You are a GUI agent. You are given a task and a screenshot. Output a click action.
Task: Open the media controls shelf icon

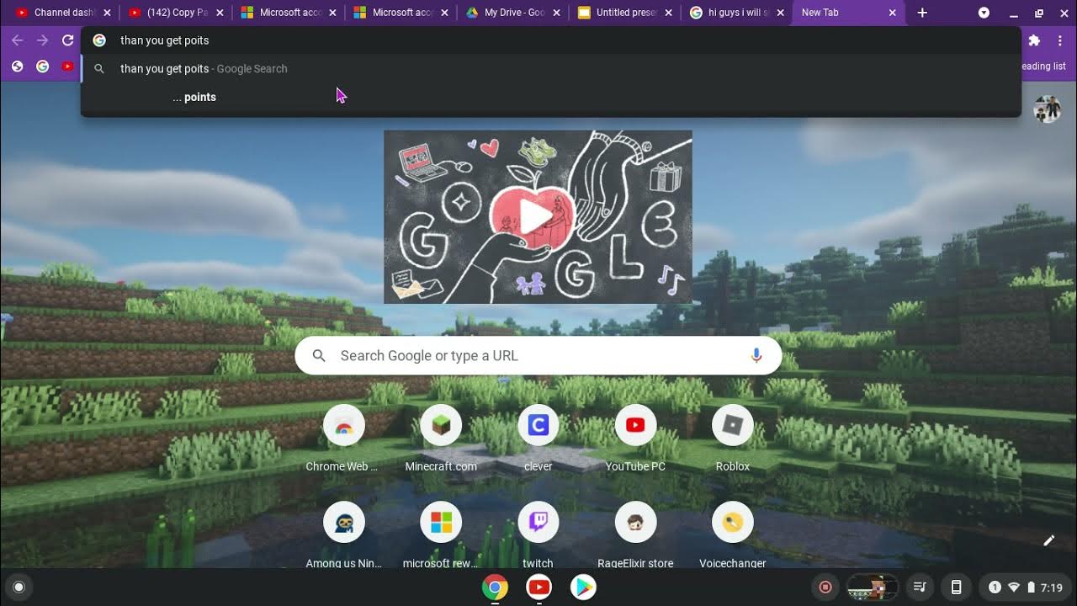pyautogui.click(x=920, y=587)
